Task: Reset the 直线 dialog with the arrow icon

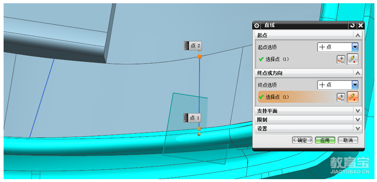Action: point(352,25)
